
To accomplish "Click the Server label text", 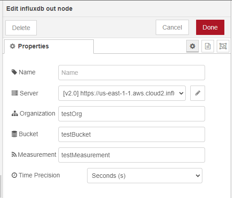I will (29, 93).
